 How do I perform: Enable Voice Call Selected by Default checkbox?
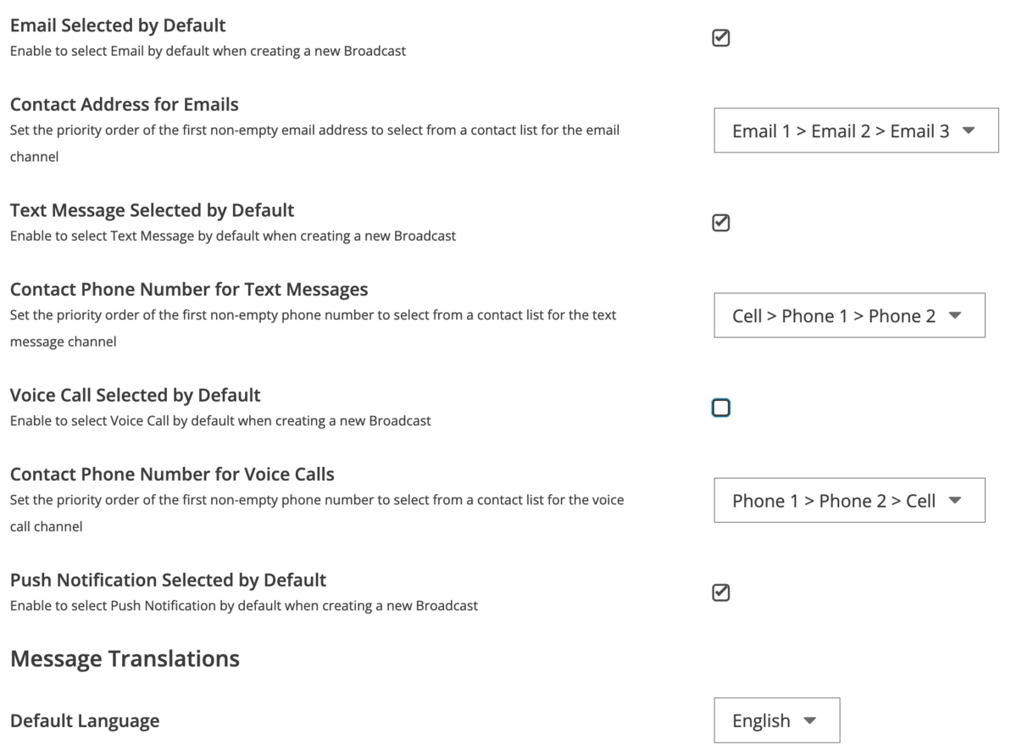point(721,408)
